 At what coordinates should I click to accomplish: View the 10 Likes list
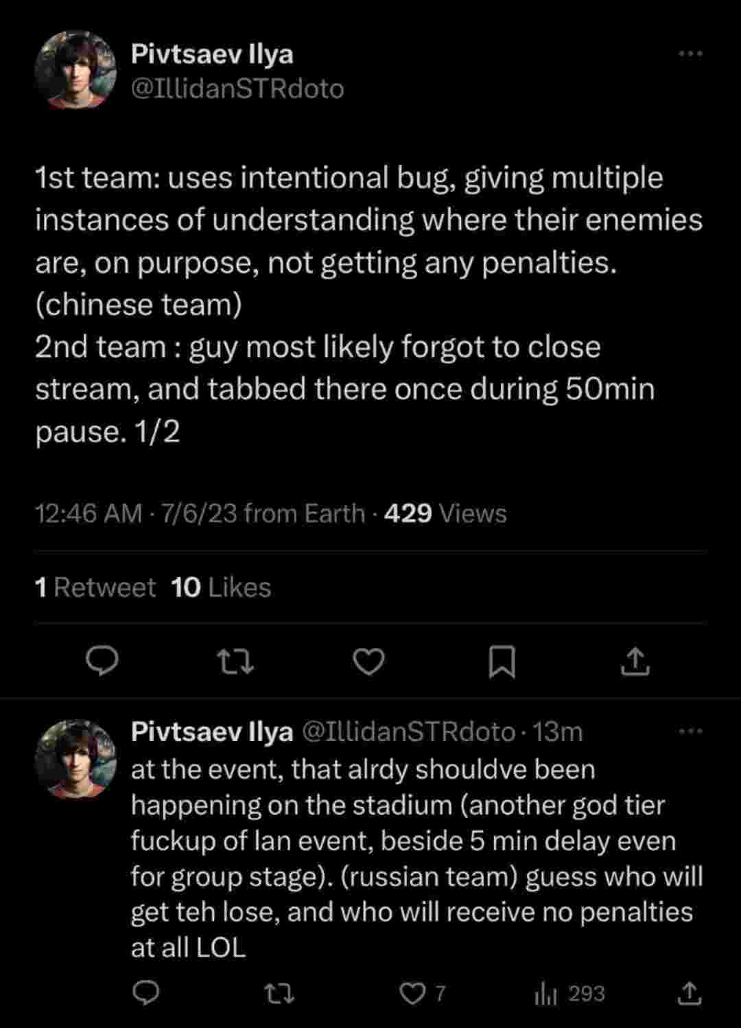click(221, 587)
